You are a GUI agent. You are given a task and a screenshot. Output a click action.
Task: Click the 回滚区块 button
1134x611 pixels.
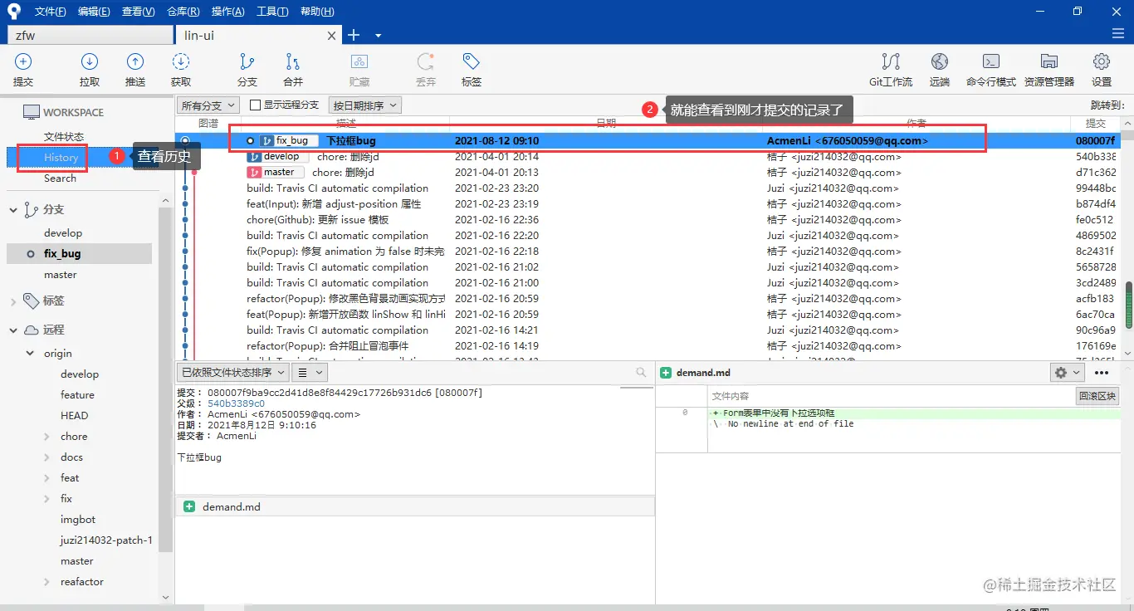point(1097,396)
